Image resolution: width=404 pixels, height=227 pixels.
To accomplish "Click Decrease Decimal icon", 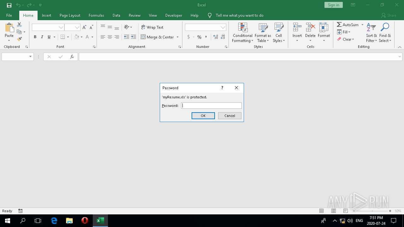I will coord(223,37).
